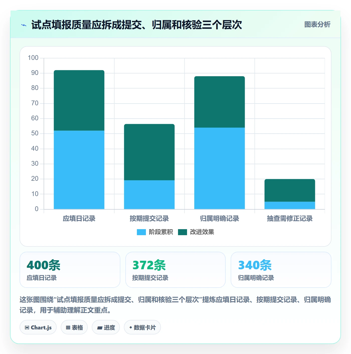This screenshot has height=354, width=351.
Task: Click the 图表分析 label in the header
Action: 317,25
